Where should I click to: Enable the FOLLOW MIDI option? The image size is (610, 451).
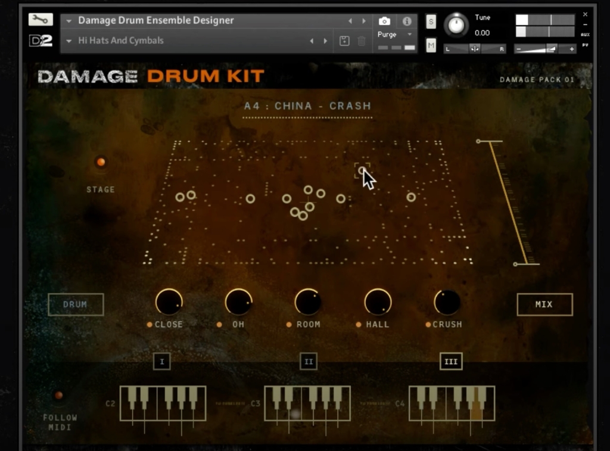(x=58, y=395)
